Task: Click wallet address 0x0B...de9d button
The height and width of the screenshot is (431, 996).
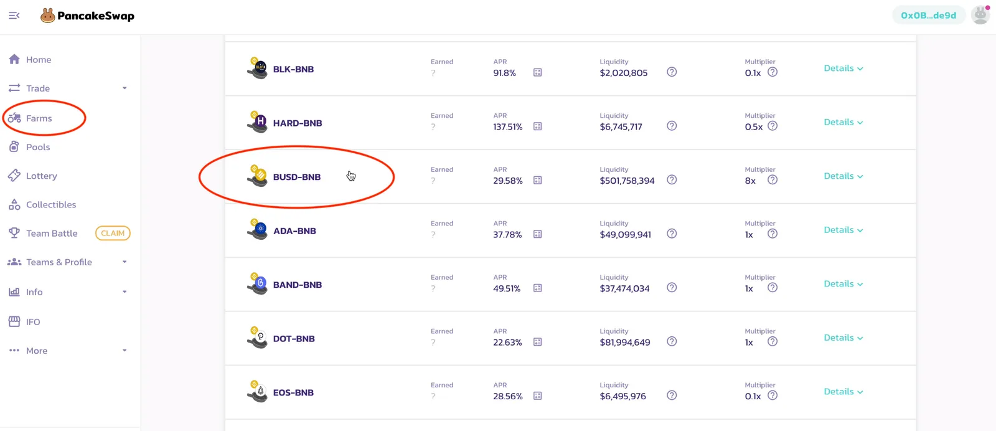Action: tap(928, 15)
